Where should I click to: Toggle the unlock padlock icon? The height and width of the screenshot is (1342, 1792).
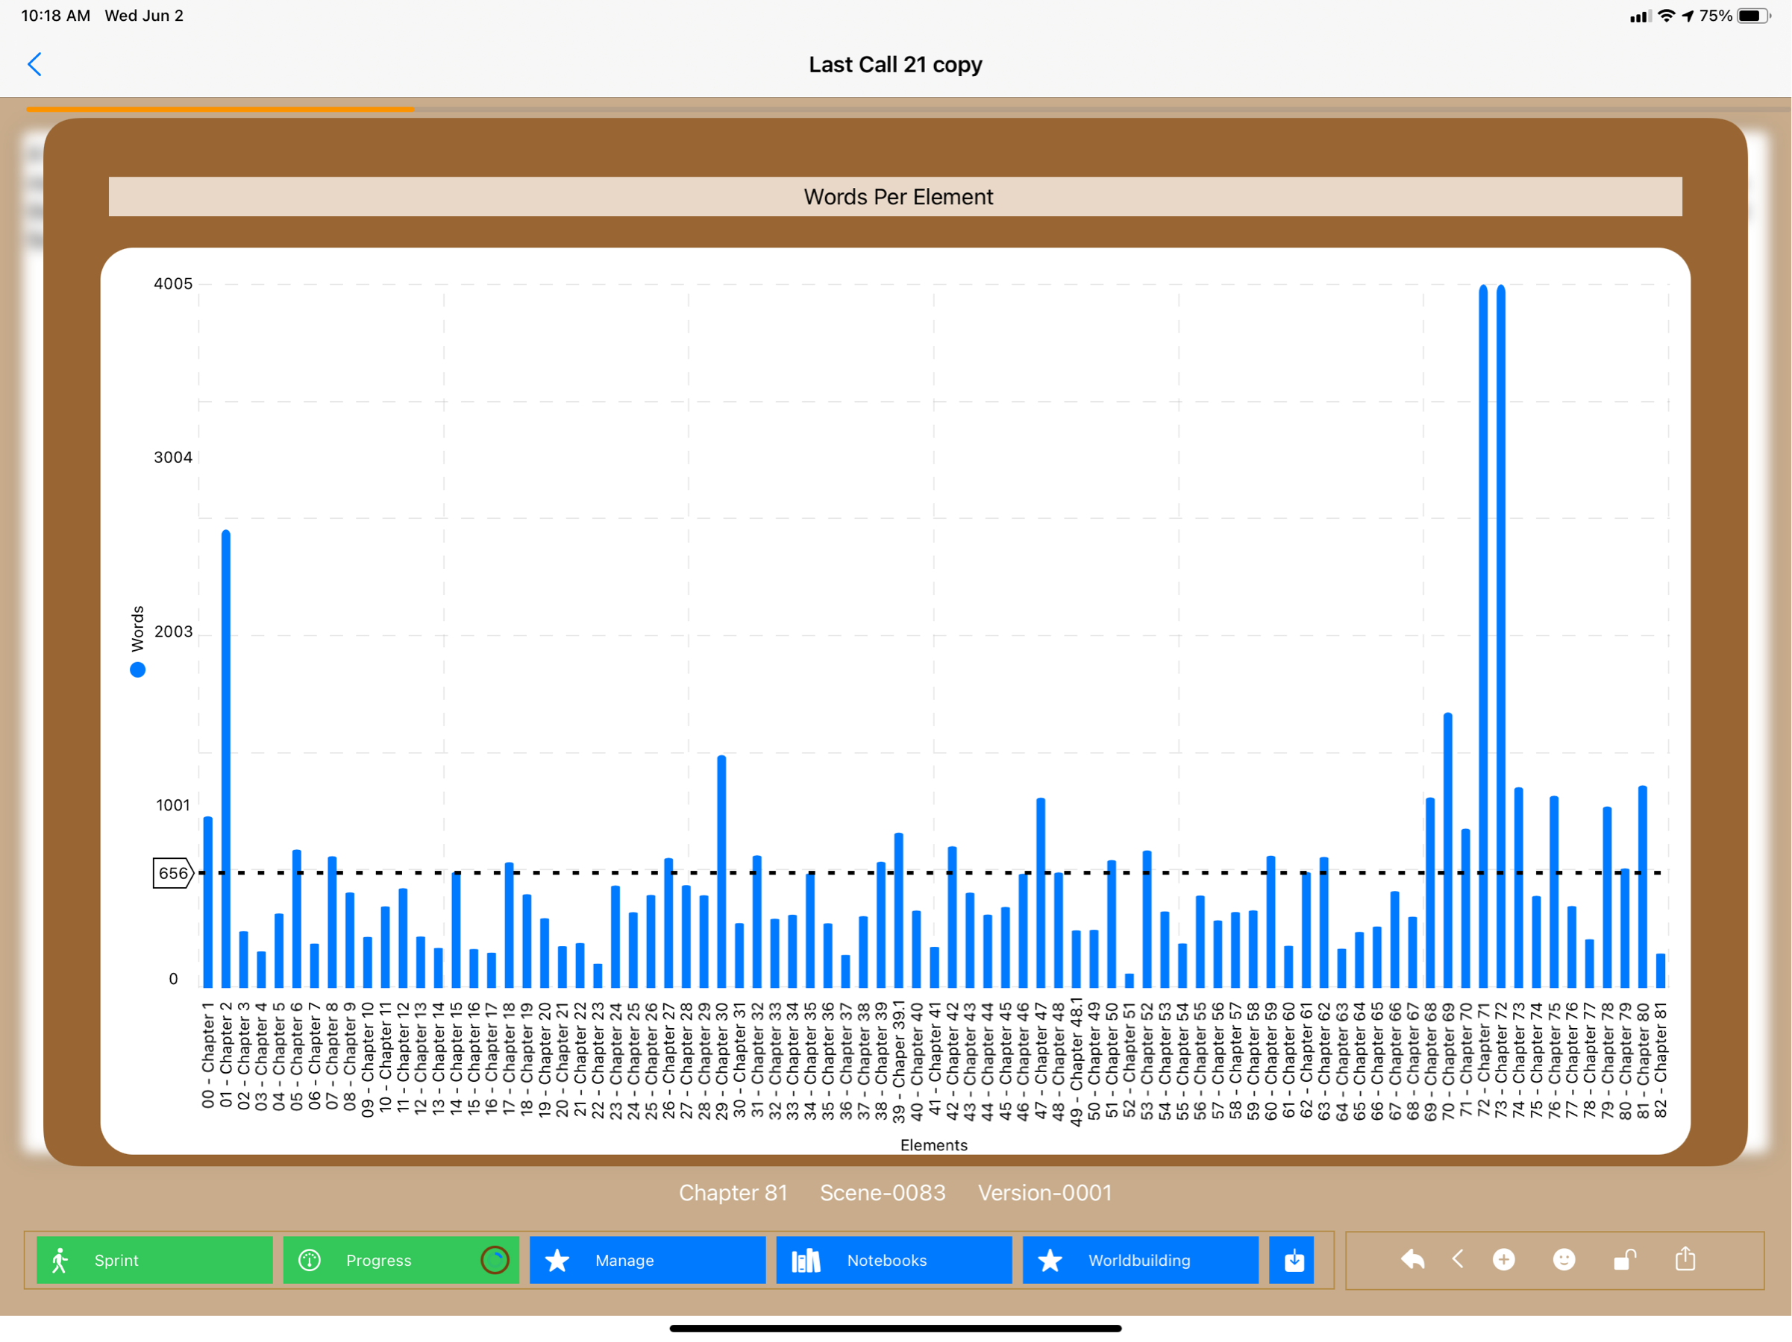[x=1624, y=1259]
